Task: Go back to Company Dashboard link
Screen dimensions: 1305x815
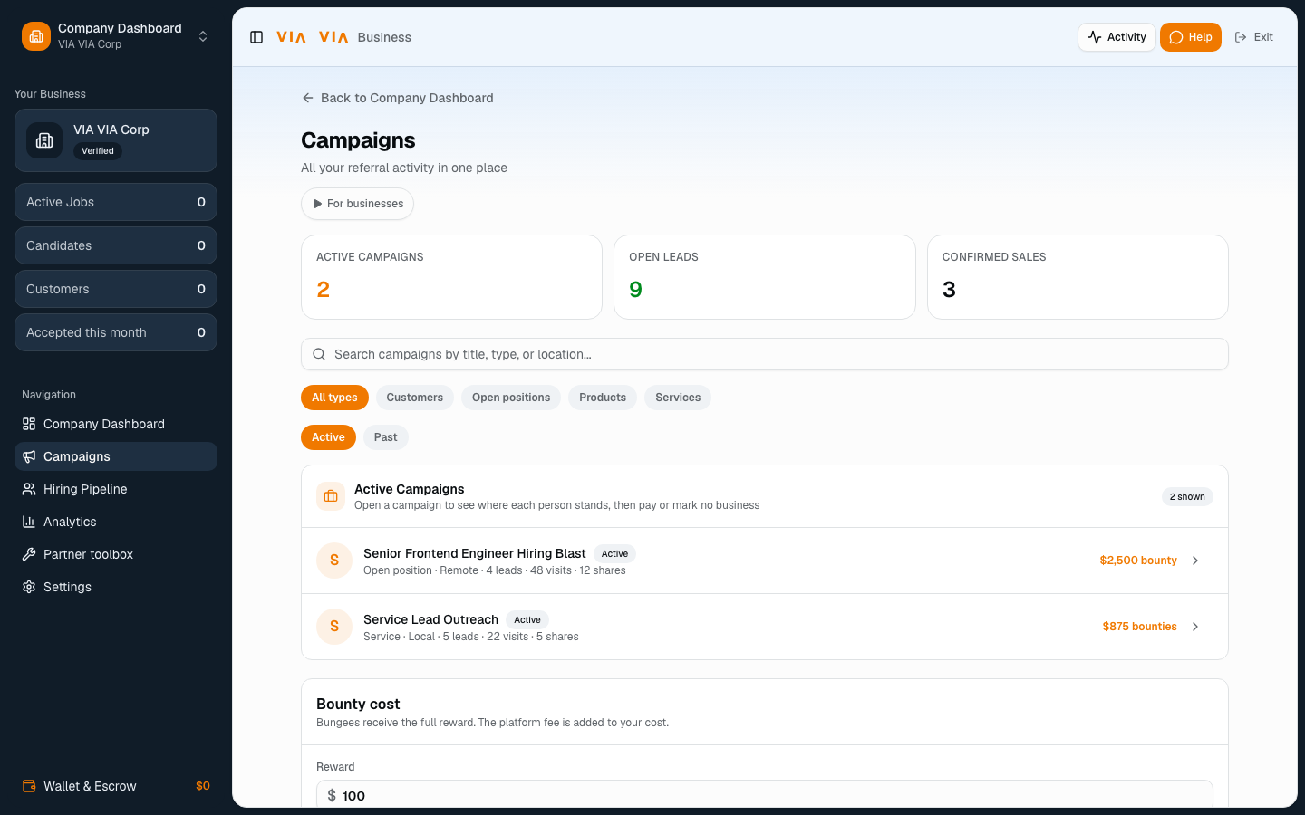Action: point(398,98)
